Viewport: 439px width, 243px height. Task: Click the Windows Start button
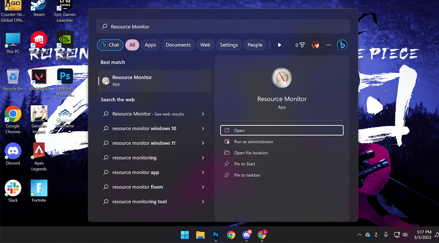tap(185, 235)
